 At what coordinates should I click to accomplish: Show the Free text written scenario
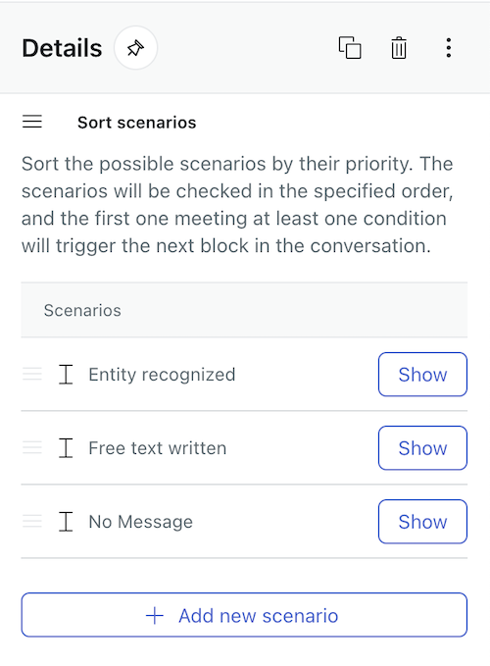tap(422, 447)
